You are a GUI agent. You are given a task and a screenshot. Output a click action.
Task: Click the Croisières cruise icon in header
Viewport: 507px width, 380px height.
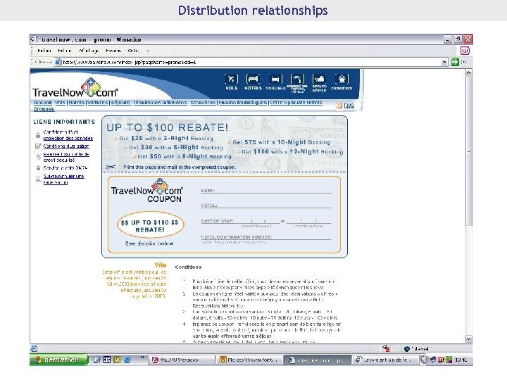tap(342, 79)
